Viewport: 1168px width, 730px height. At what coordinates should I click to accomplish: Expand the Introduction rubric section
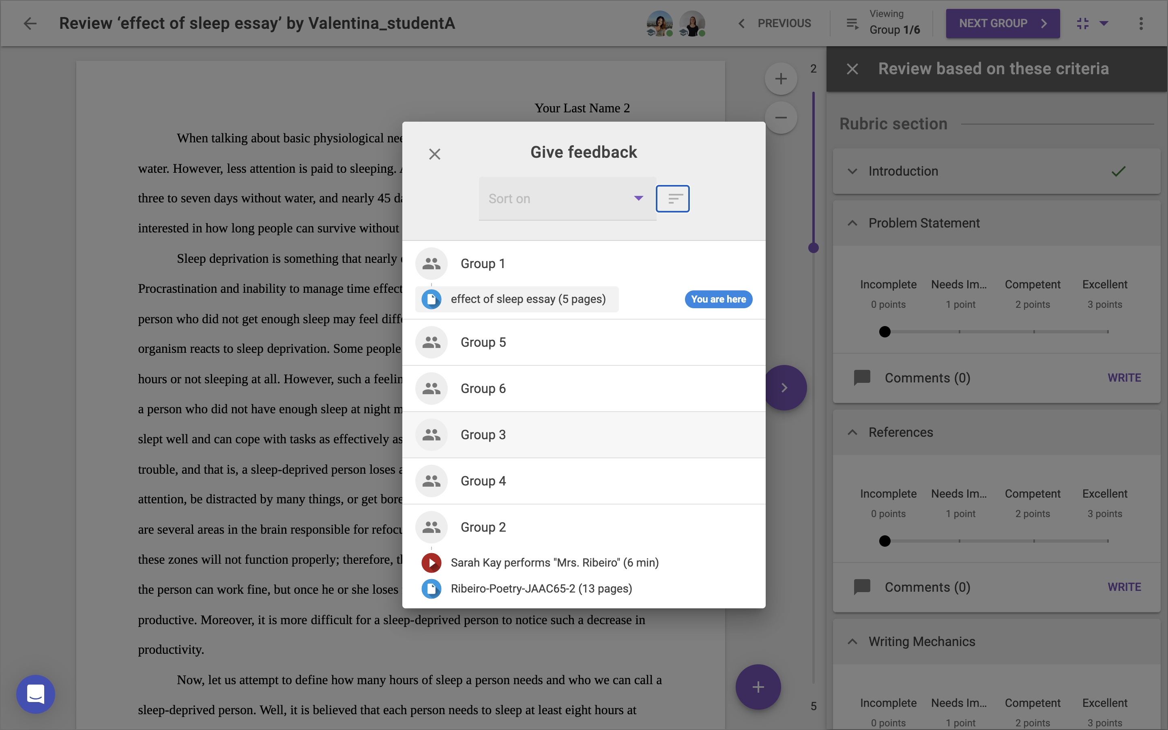pos(996,172)
